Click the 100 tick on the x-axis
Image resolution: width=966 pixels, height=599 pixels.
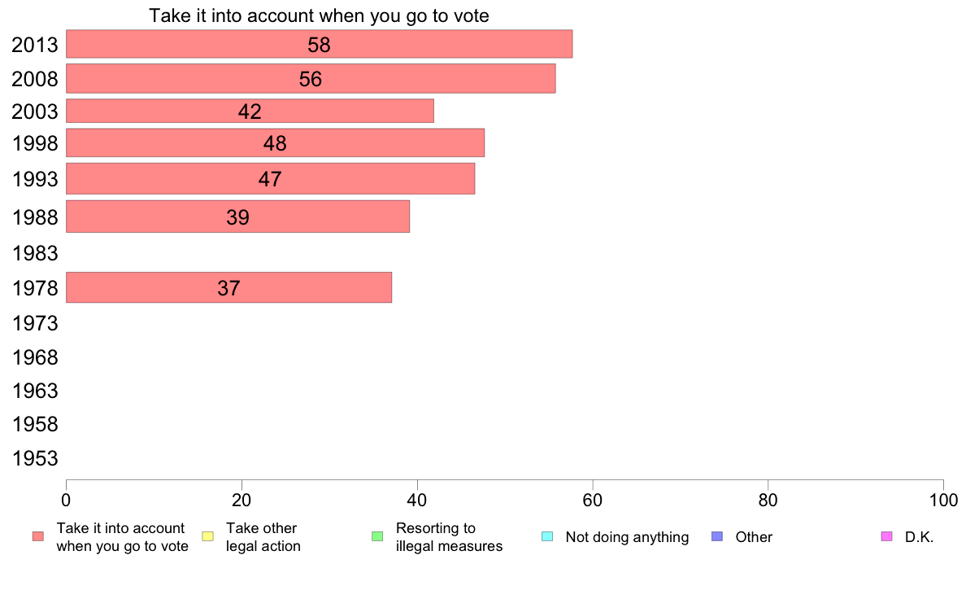943,500
